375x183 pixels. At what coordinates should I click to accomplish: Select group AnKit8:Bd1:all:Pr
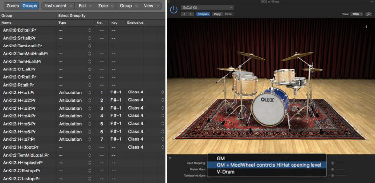20,30
